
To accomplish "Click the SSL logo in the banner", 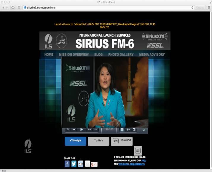I will click(155, 46).
